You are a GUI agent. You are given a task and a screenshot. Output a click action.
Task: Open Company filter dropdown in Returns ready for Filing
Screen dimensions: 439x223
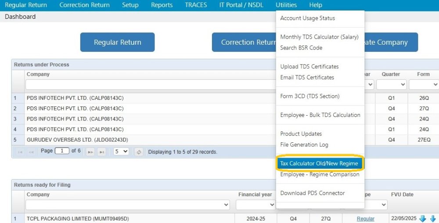(128, 205)
